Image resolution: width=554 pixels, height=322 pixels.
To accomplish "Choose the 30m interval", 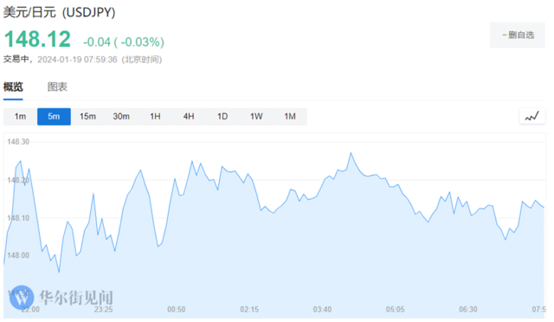I will pyautogui.click(x=121, y=116).
